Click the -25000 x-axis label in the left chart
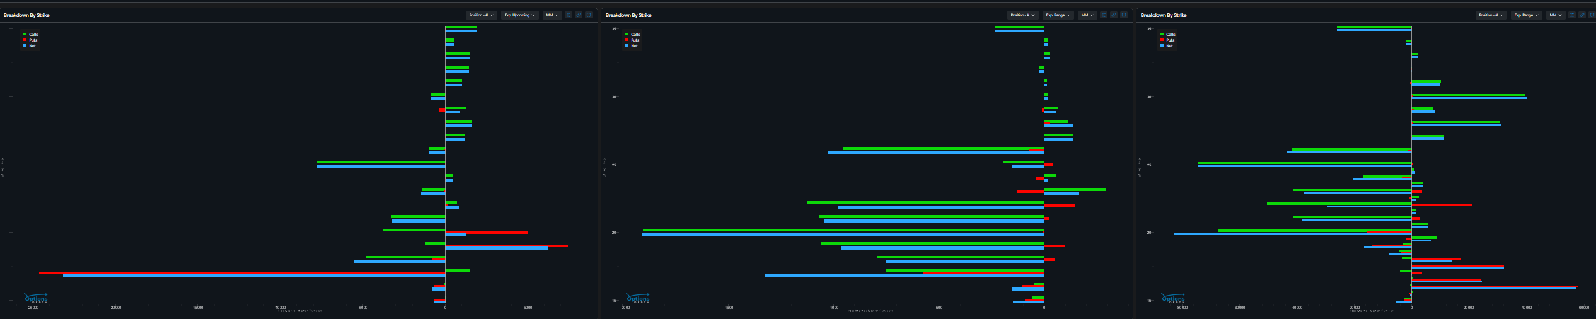 [x=33, y=308]
